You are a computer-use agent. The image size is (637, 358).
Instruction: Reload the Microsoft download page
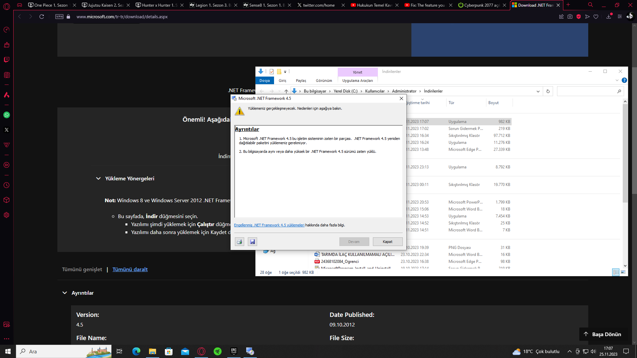tap(41, 17)
